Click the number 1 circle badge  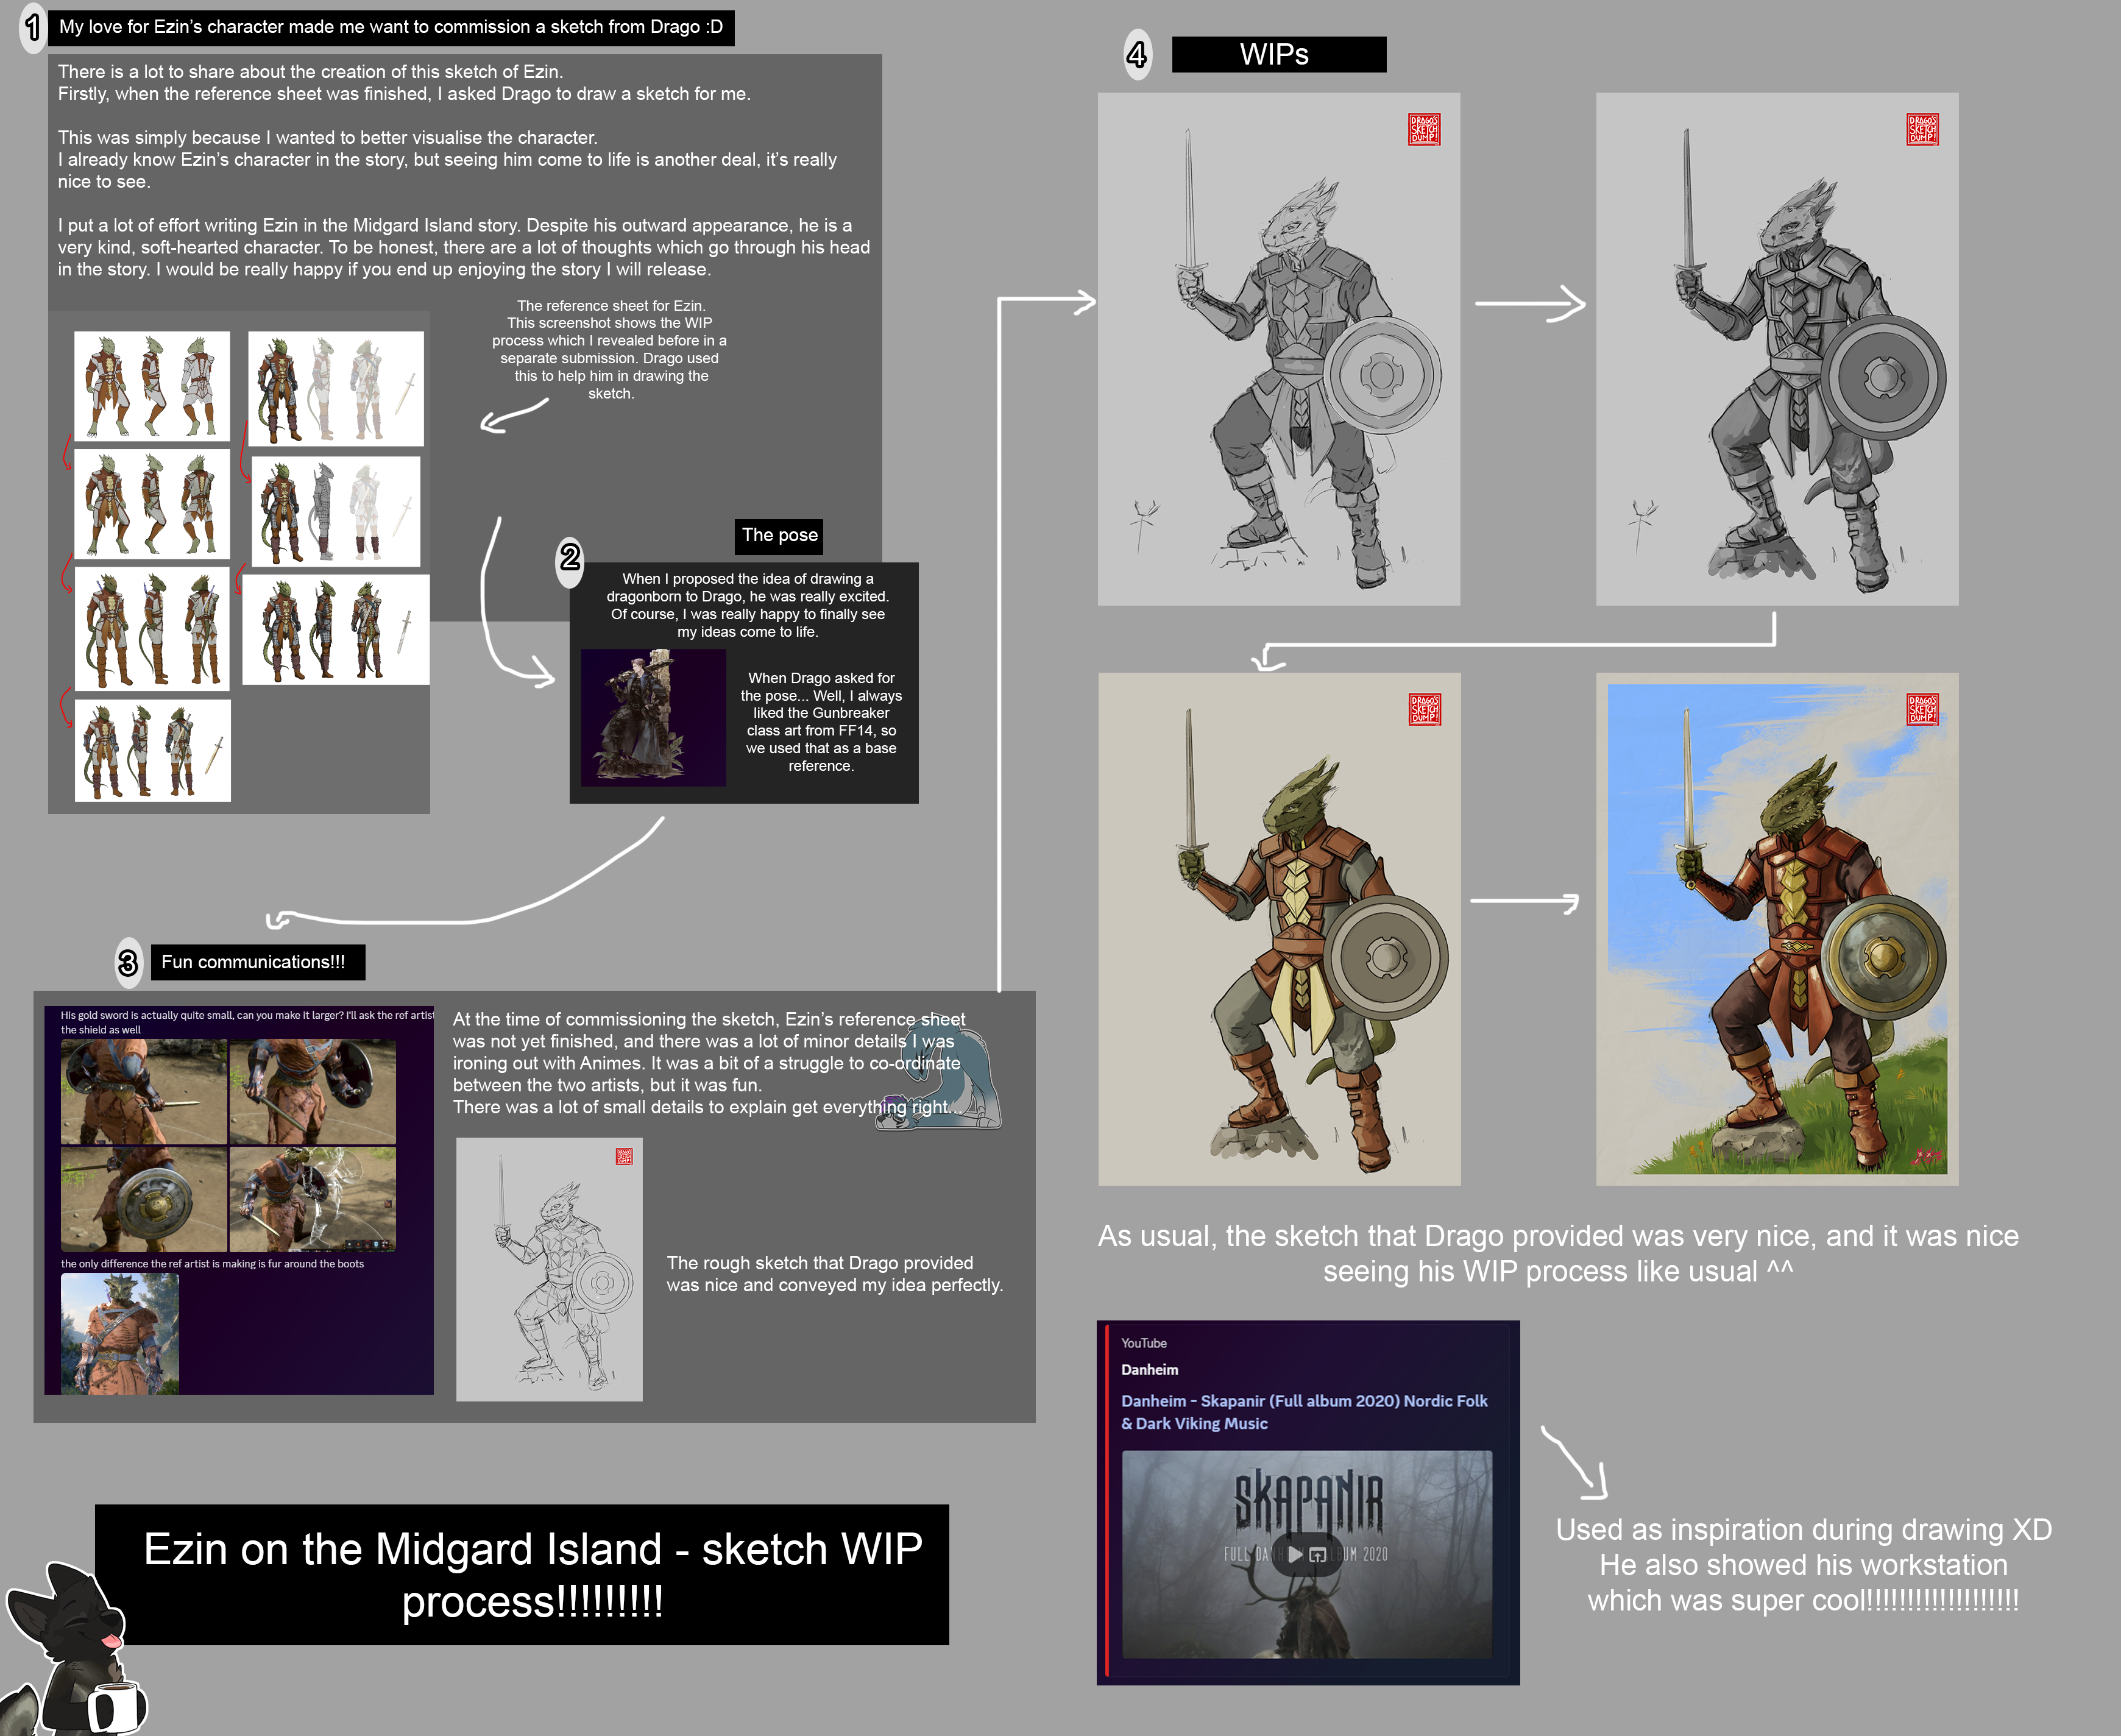(32, 27)
